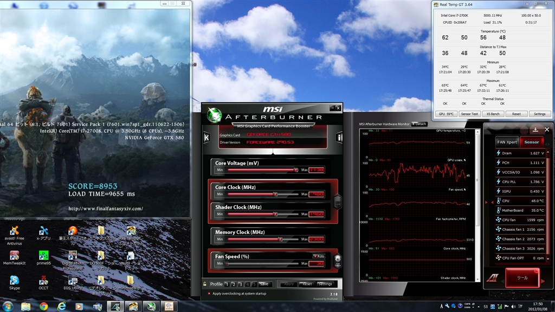555x312 pixels.
Task: Toggle Auto fan speed in Afterburner
Action: [x=319, y=256]
